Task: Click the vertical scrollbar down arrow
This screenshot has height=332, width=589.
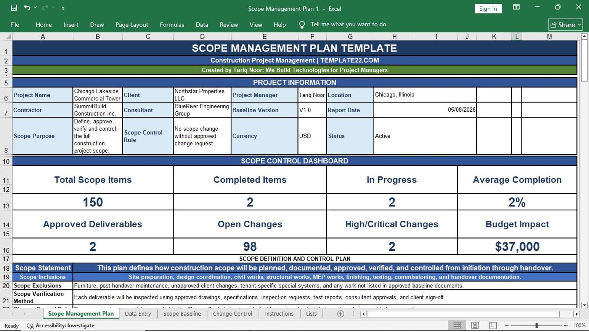Action: coord(584,305)
